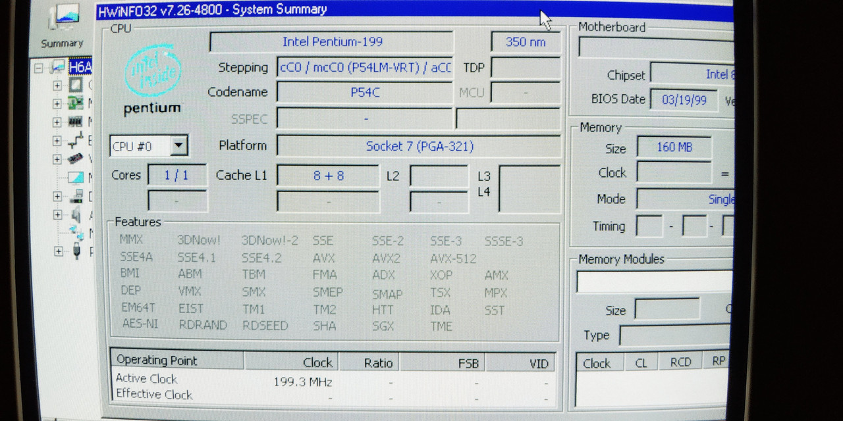843x421 pixels.
Task: Click the AVX-512 feature label
Action: tap(453, 259)
